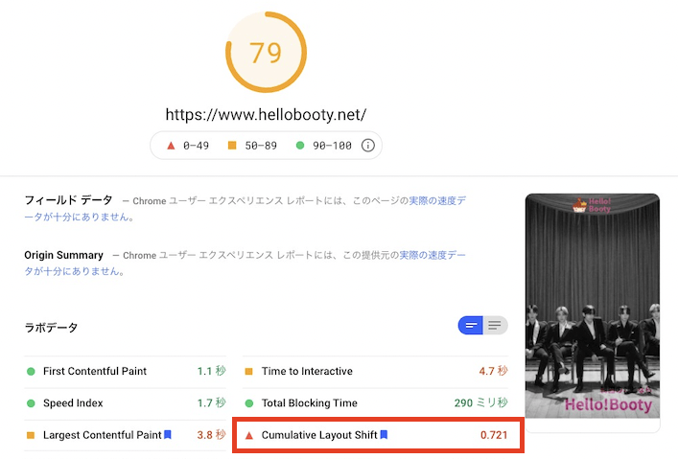Click the blue bookmark icon beside Largest Contentful Paint

click(168, 435)
